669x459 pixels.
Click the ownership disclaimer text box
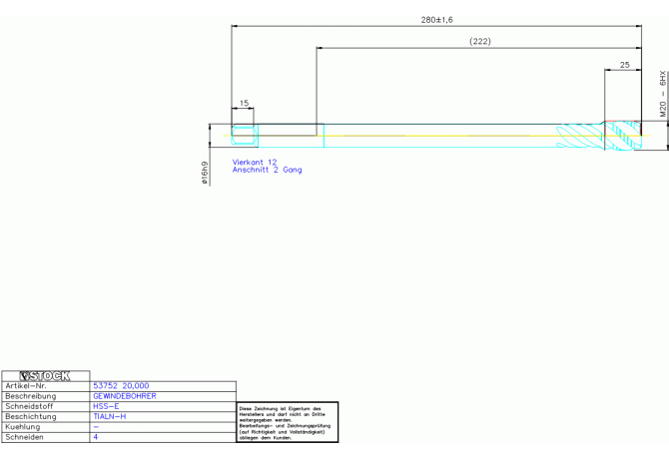[288, 422]
